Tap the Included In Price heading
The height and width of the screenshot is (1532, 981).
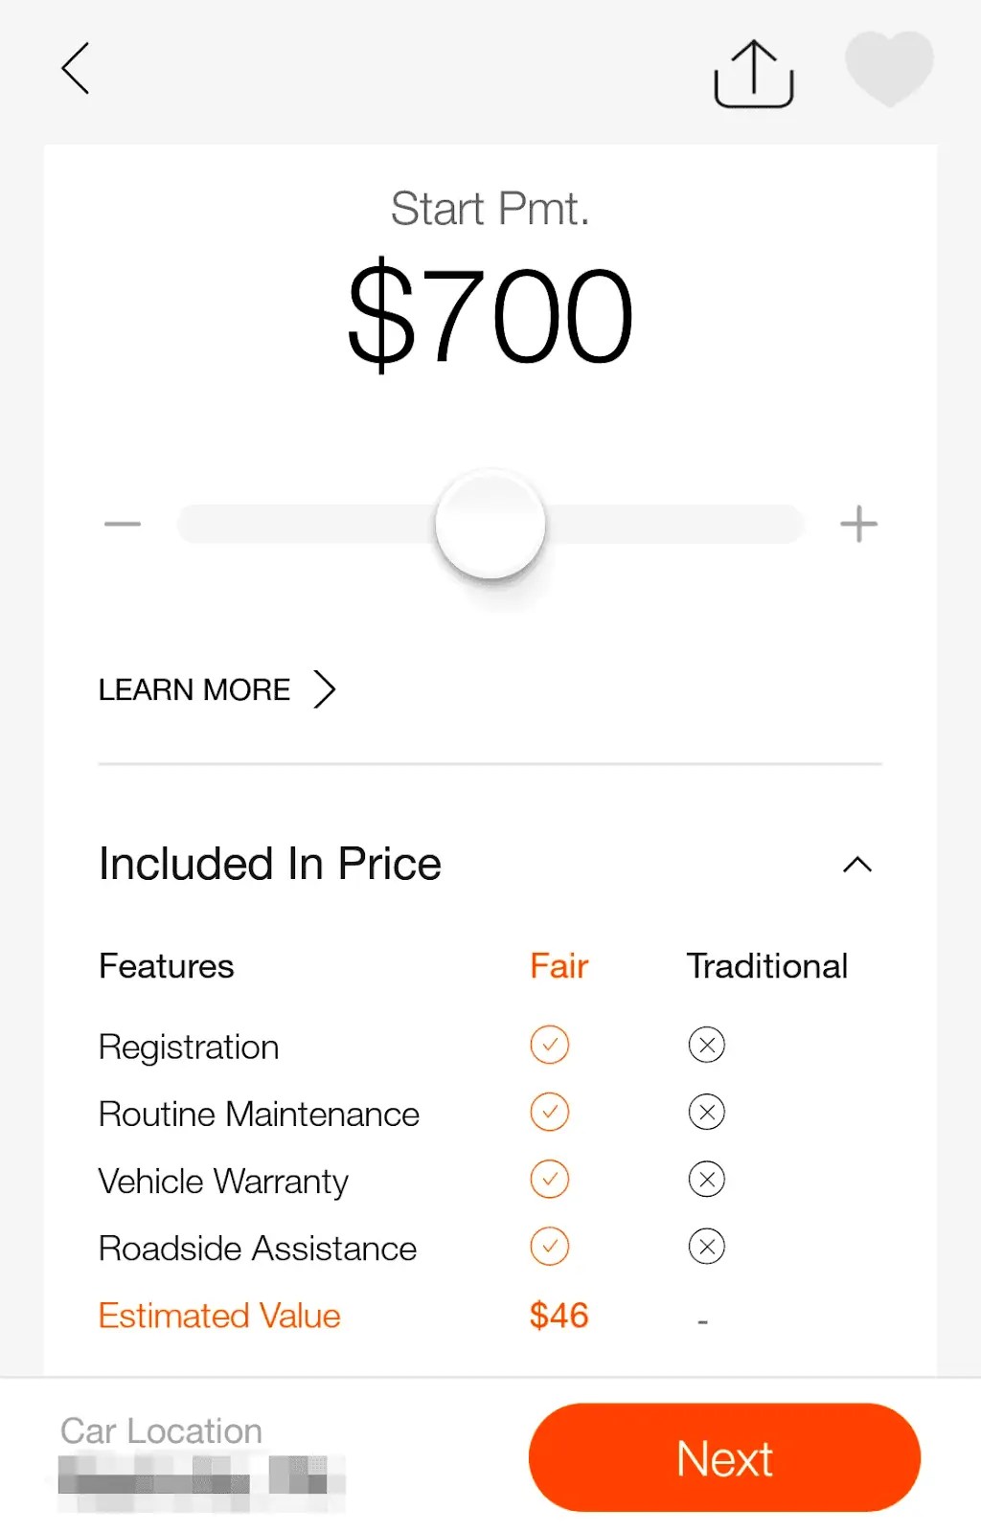click(270, 864)
